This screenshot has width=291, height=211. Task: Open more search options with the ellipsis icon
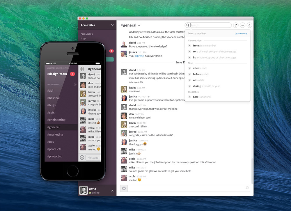[242, 25]
